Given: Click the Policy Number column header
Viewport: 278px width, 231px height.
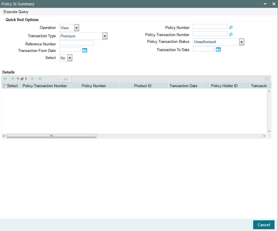Looking at the screenshot, I should [95, 86].
